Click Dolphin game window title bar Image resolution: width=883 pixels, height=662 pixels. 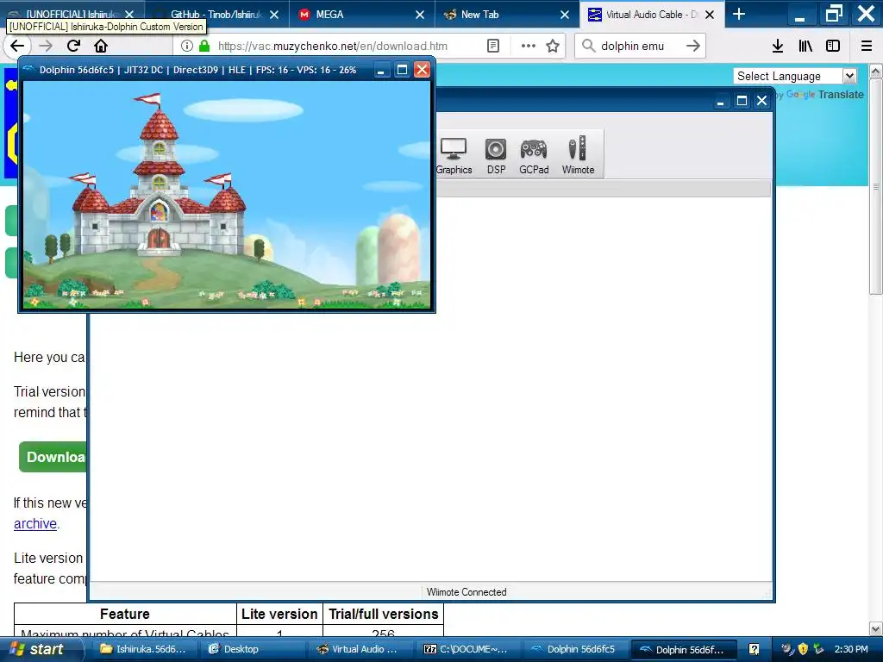[x=197, y=70]
